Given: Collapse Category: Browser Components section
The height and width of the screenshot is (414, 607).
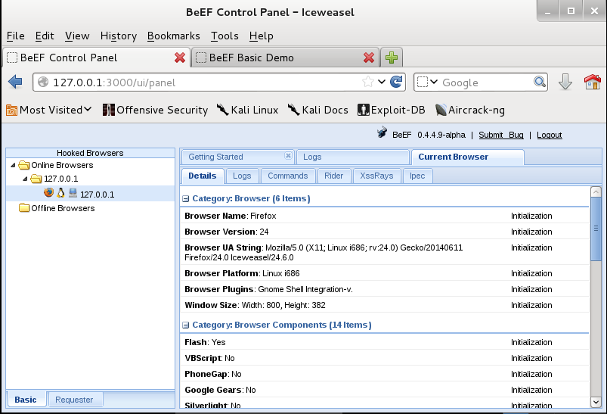Looking at the screenshot, I should tap(185, 325).
